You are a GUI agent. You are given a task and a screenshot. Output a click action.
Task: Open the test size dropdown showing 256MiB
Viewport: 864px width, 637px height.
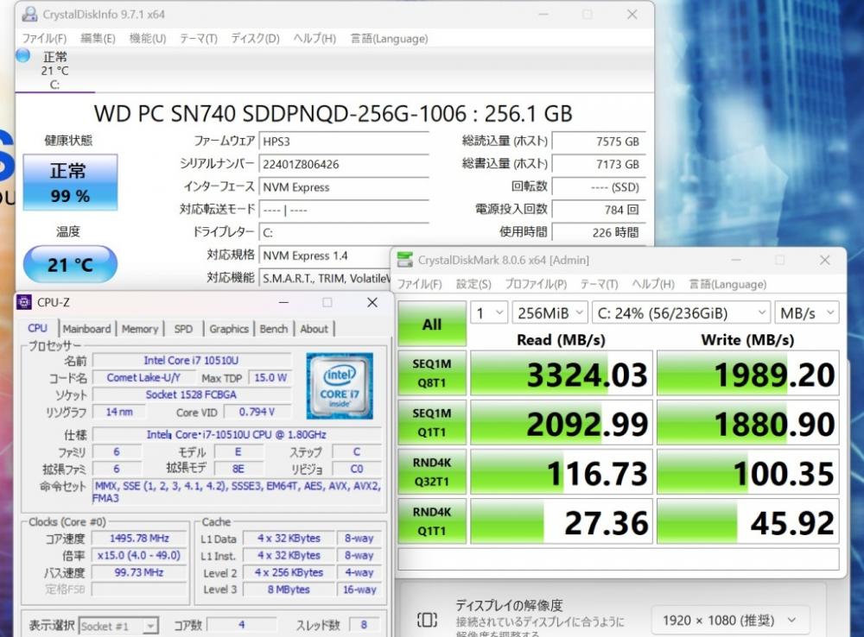pyautogui.click(x=550, y=313)
